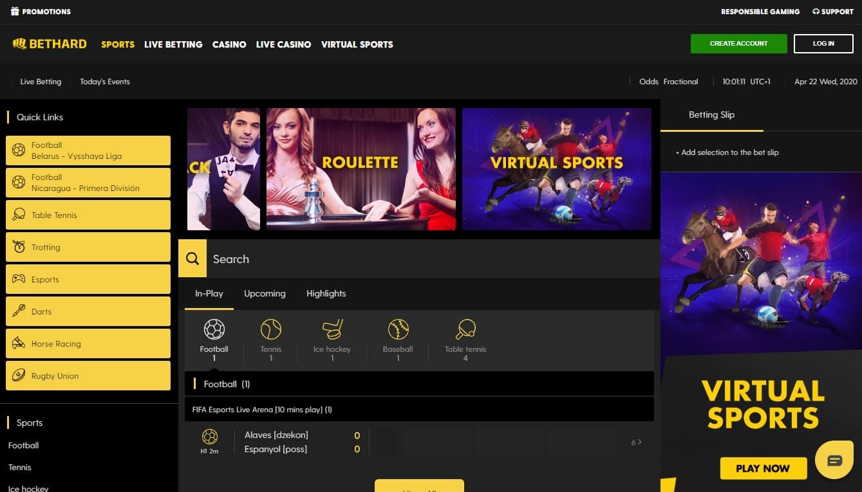The width and height of the screenshot is (862, 492).
Task: Click the Rugby Union ball icon
Action: click(19, 376)
